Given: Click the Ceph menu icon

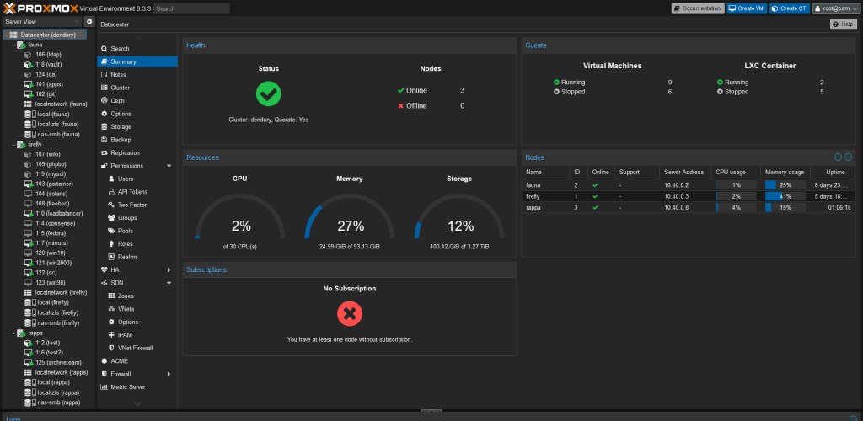Looking at the screenshot, I should click(105, 100).
